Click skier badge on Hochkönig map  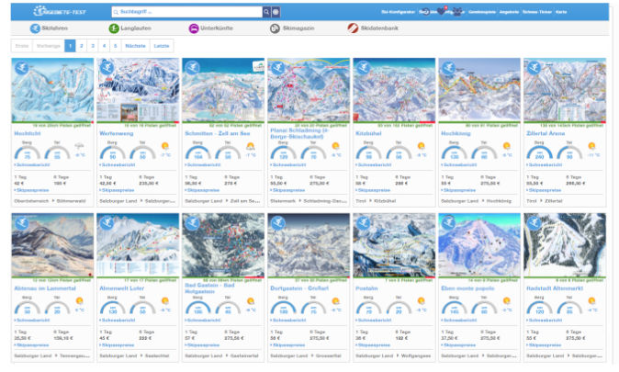[448, 68]
